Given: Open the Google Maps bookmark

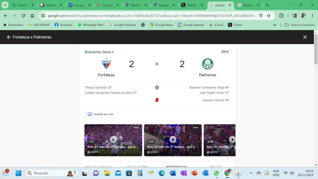Looking at the screenshot, I should click(161, 25).
